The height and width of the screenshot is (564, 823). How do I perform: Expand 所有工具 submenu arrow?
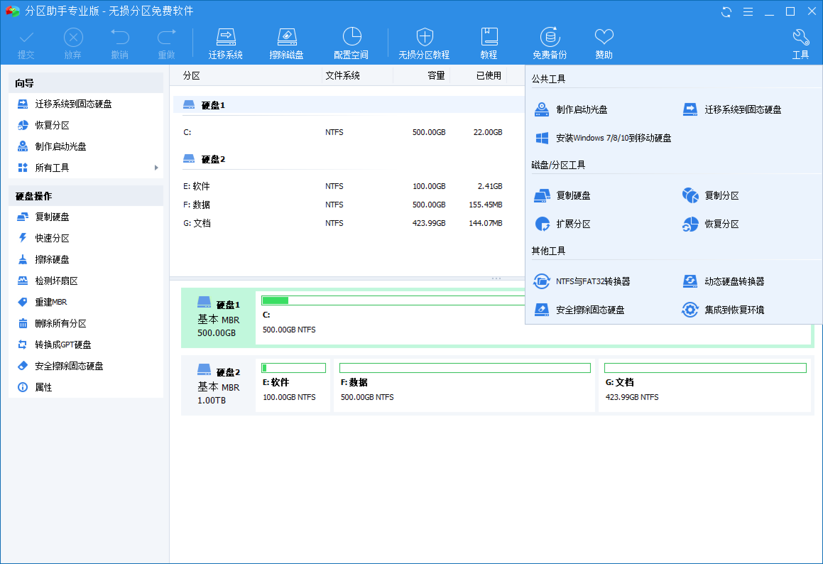(156, 168)
